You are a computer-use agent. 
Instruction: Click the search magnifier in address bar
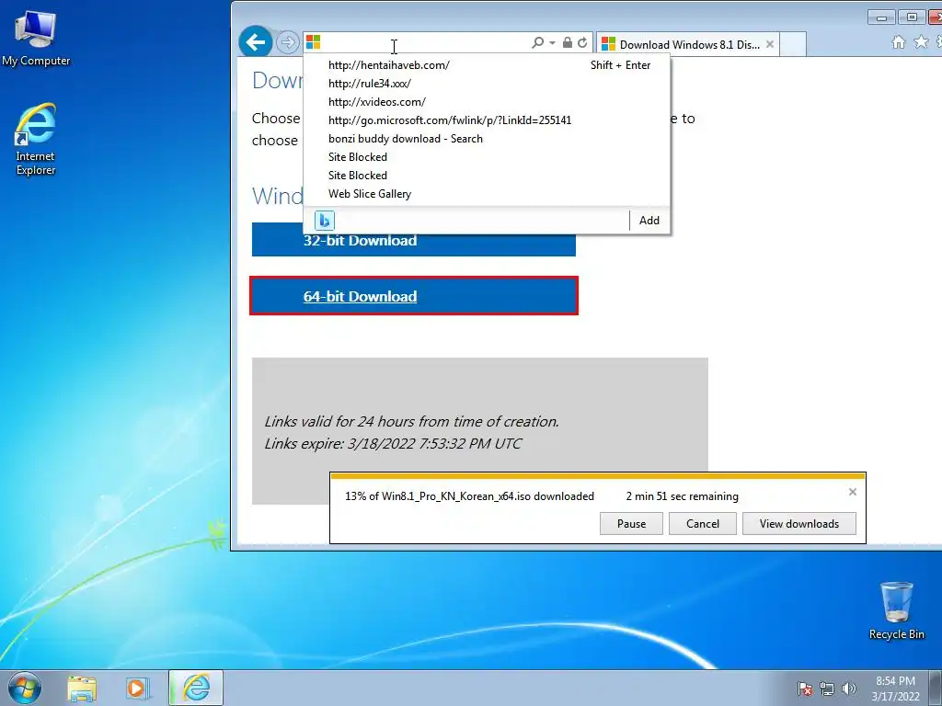click(x=537, y=42)
